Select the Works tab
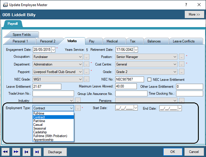 [72, 41]
